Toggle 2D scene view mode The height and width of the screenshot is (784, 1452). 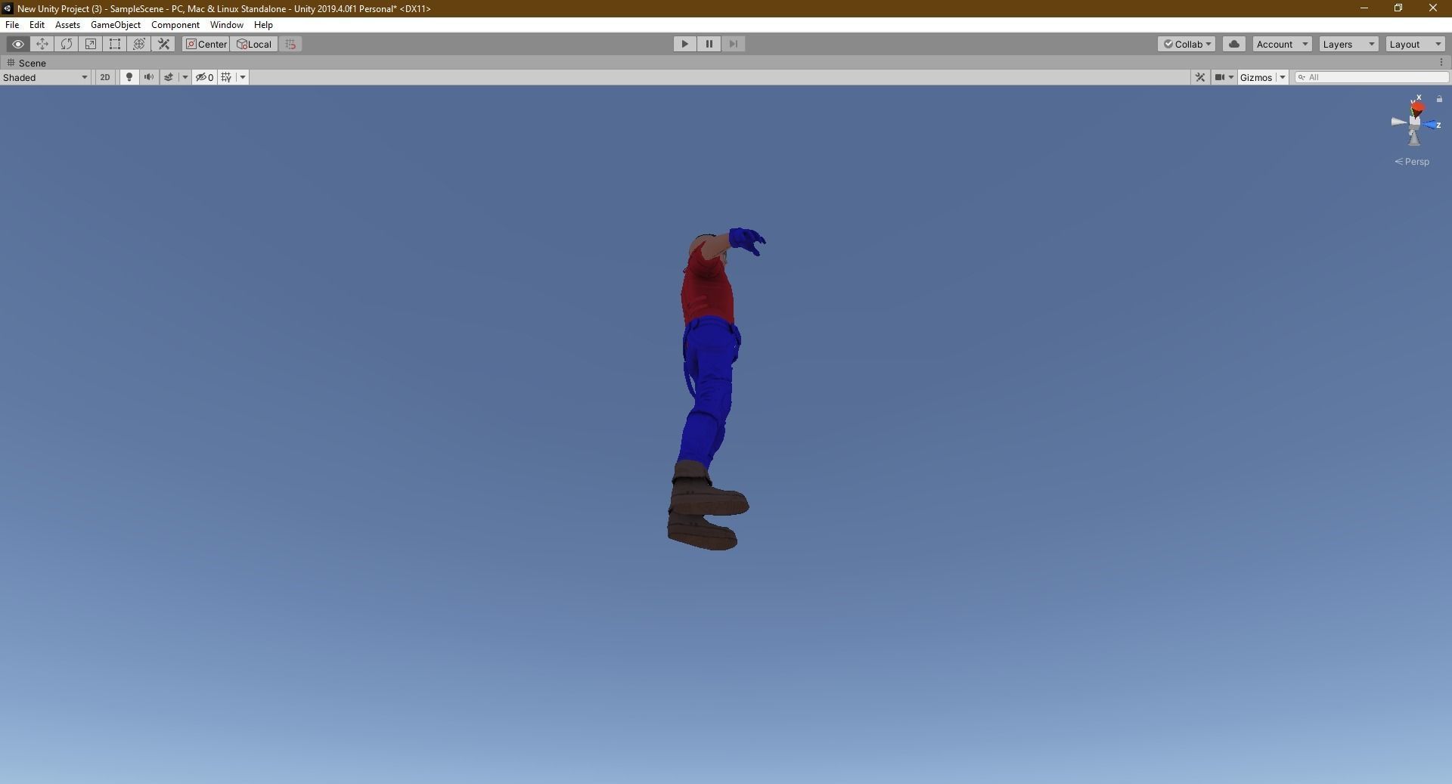pos(105,77)
